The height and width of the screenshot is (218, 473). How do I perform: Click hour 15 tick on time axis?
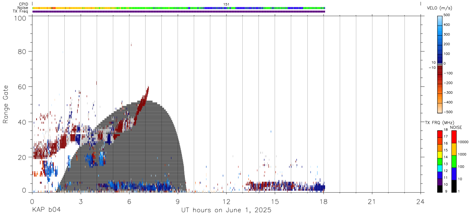click(x=275, y=201)
